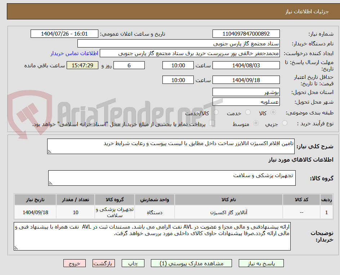Screen dimensions: 340x275
Task: Select the خدمت radio option
Action: click(x=247, y=112)
